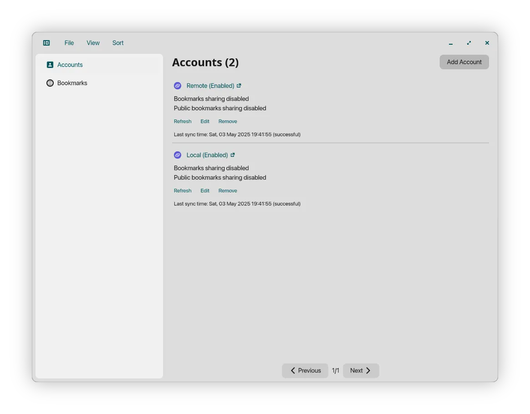Expand the Sort menu
Screen dimensions: 530x414
coord(118,43)
